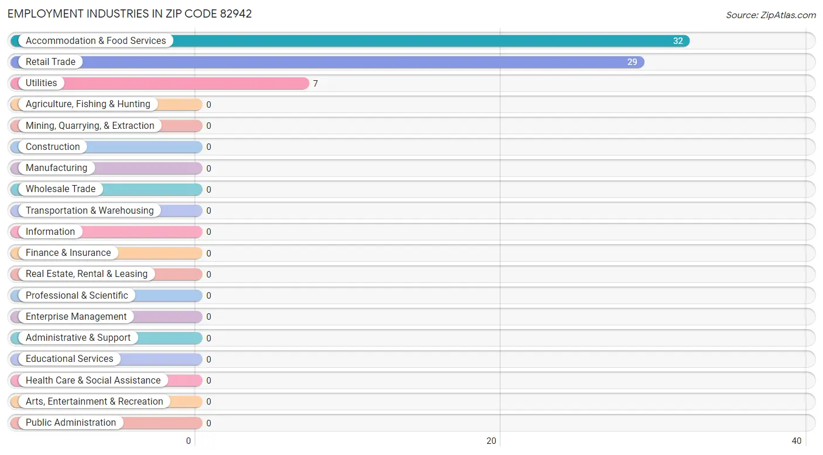Click the 0 value next to Manufacturing
The image size is (823, 455).
tap(208, 169)
